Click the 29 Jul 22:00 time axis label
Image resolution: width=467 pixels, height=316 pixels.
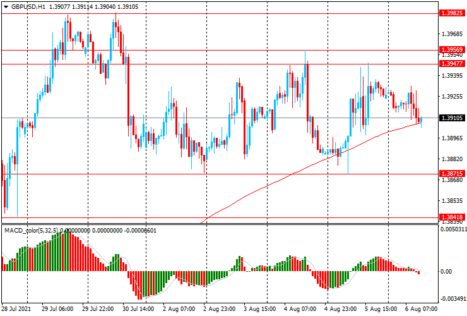[x=98, y=309]
